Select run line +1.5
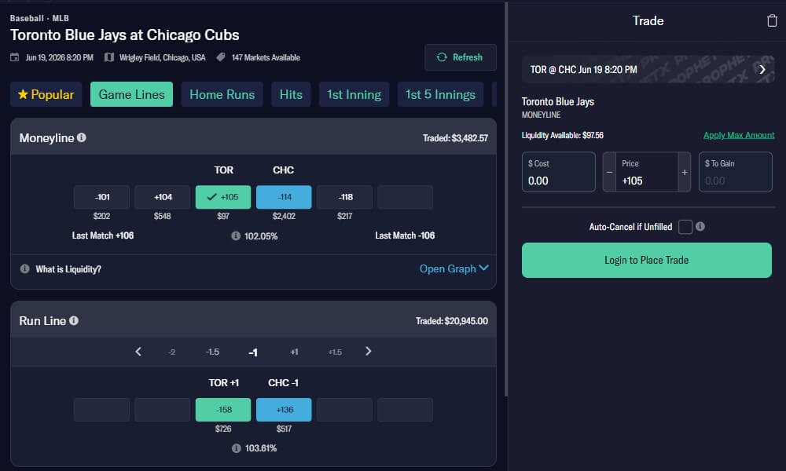This screenshot has width=786, height=471. (335, 352)
